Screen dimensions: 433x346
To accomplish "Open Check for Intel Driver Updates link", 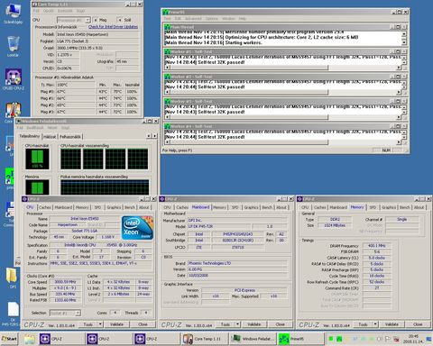I will click(x=113, y=27).
